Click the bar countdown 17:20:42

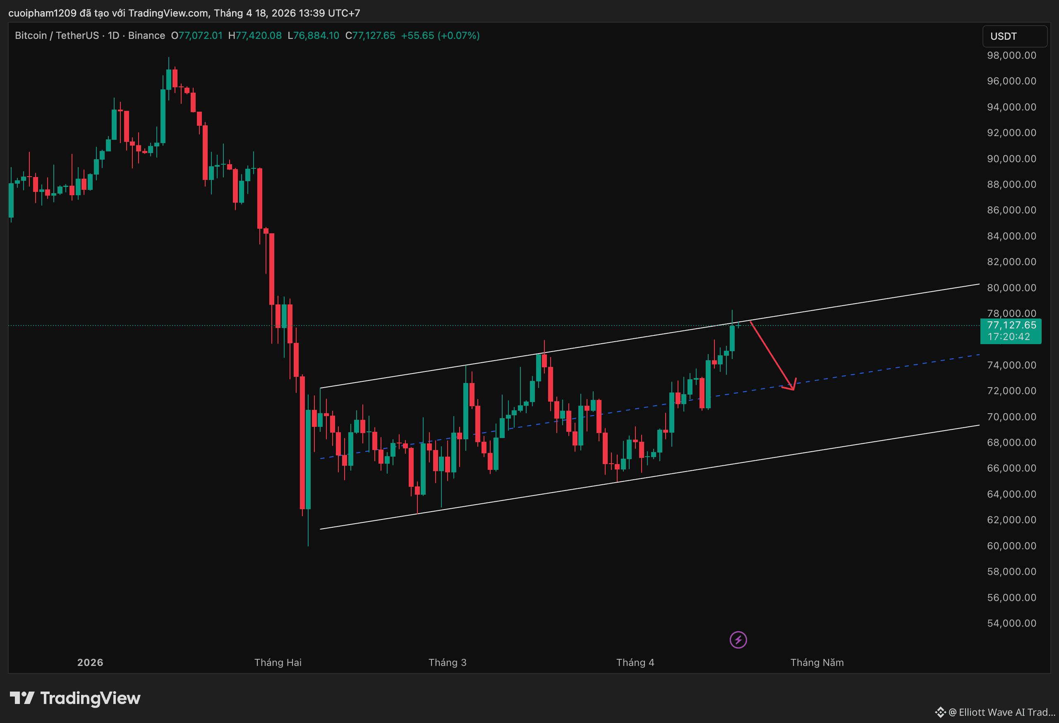(1009, 337)
